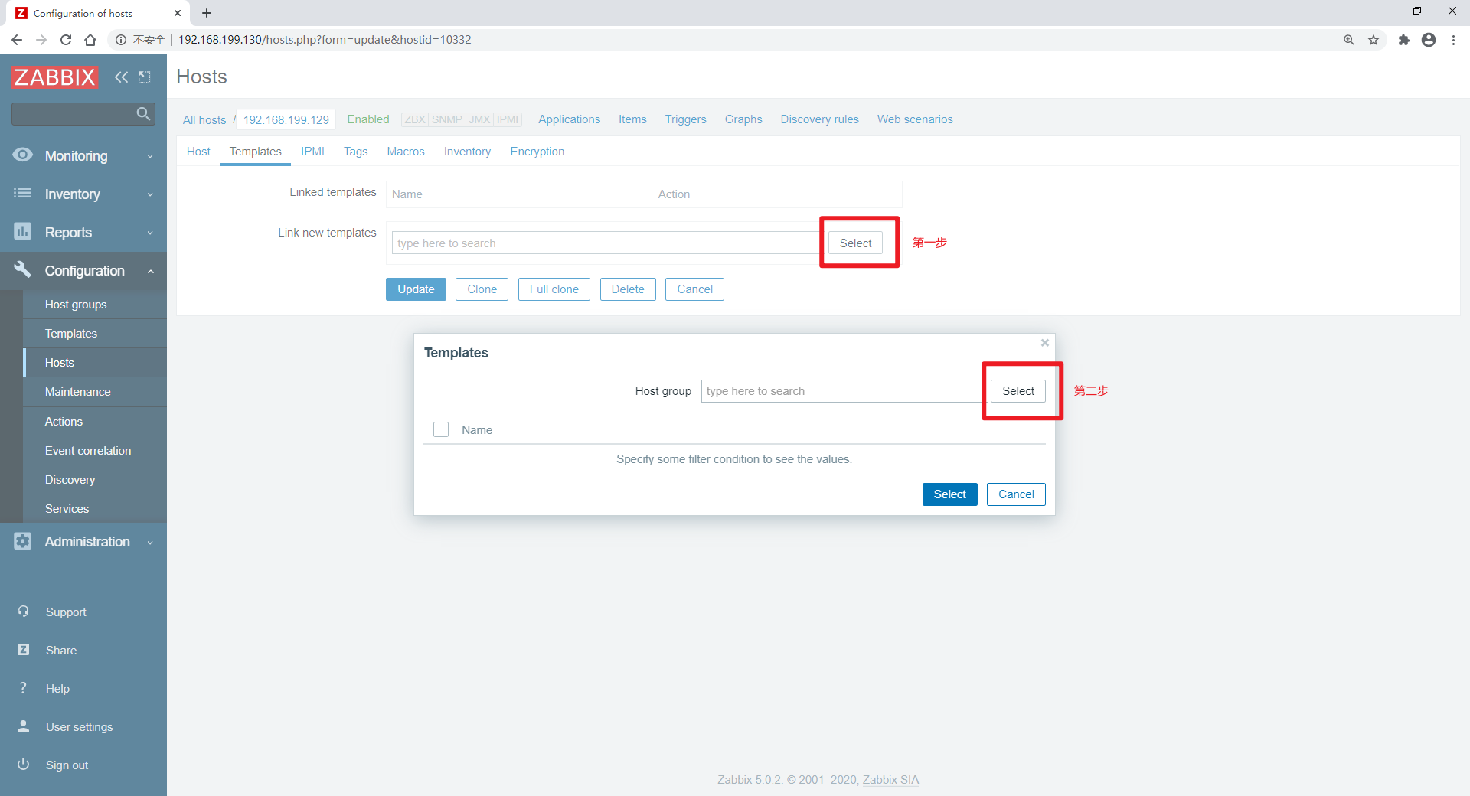
Task: Click the Configuration wrench icon
Action: pos(23,269)
